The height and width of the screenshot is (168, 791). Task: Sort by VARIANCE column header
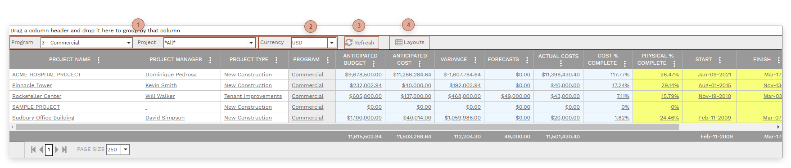(x=454, y=59)
